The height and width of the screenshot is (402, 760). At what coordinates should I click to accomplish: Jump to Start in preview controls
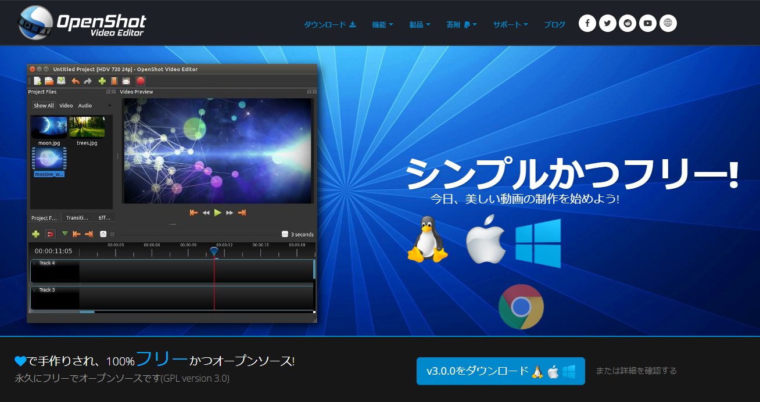[194, 213]
